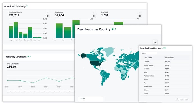Click calendar icon next to Total Daily Downloads
Screen dimensions: 195x105
(28, 56)
